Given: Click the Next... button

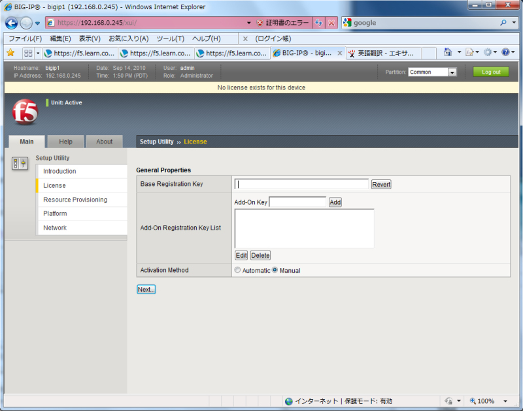Looking at the screenshot, I should [x=146, y=289].
